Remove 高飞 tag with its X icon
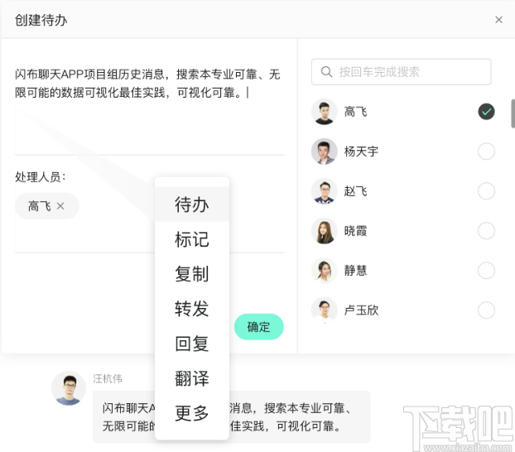 [x=60, y=206]
